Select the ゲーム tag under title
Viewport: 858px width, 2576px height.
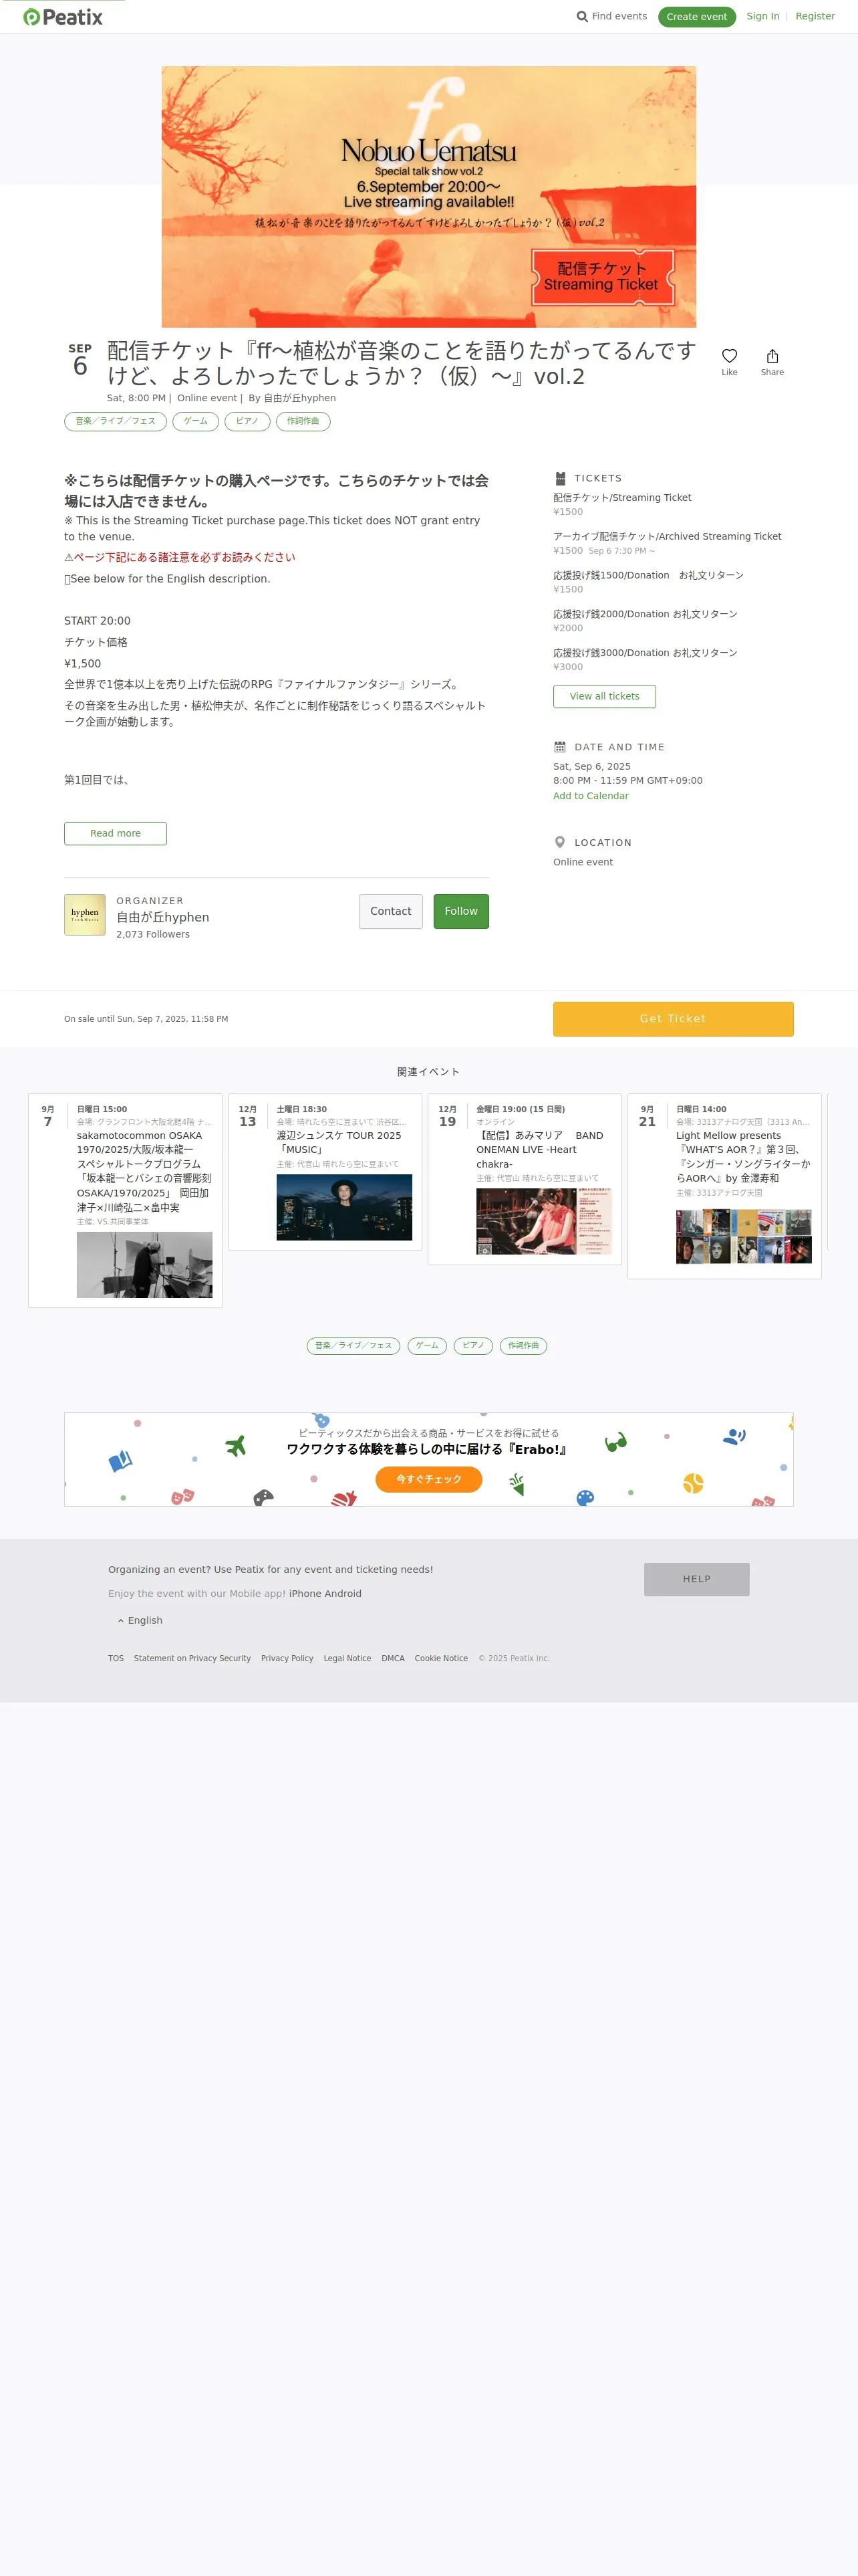point(196,421)
